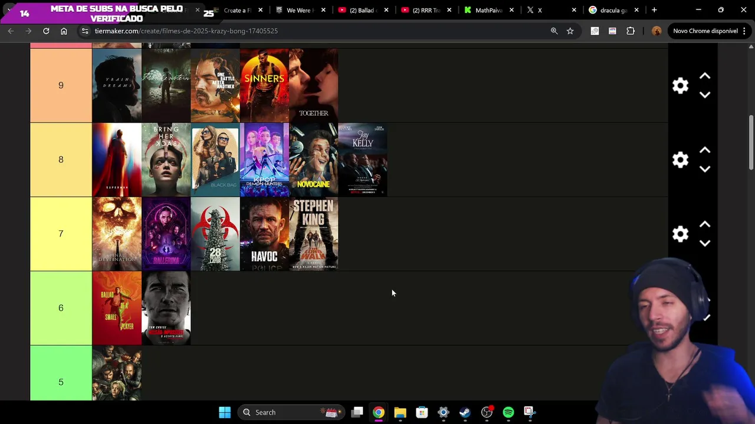The image size is (755, 424).
Task: Open Chrome three-dot menu
Action: click(x=745, y=31)
